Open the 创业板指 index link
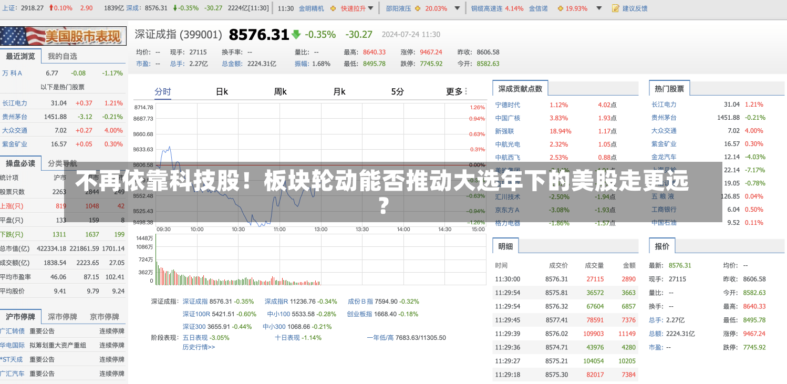787x384 pixels. [359, 314]
